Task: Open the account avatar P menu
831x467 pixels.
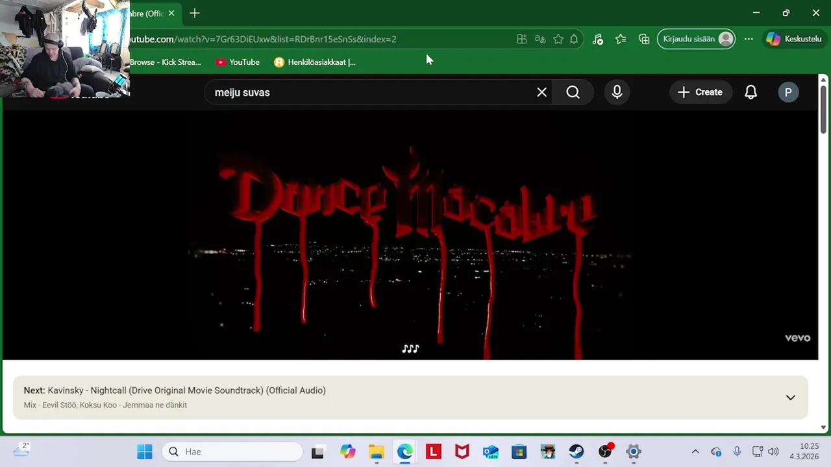Action: 788,92
